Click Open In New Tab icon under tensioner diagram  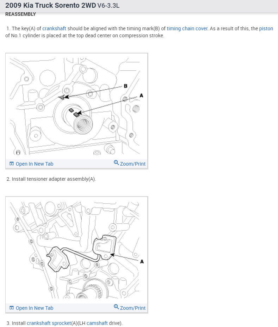pyautogui.click(x=12, y=308)
